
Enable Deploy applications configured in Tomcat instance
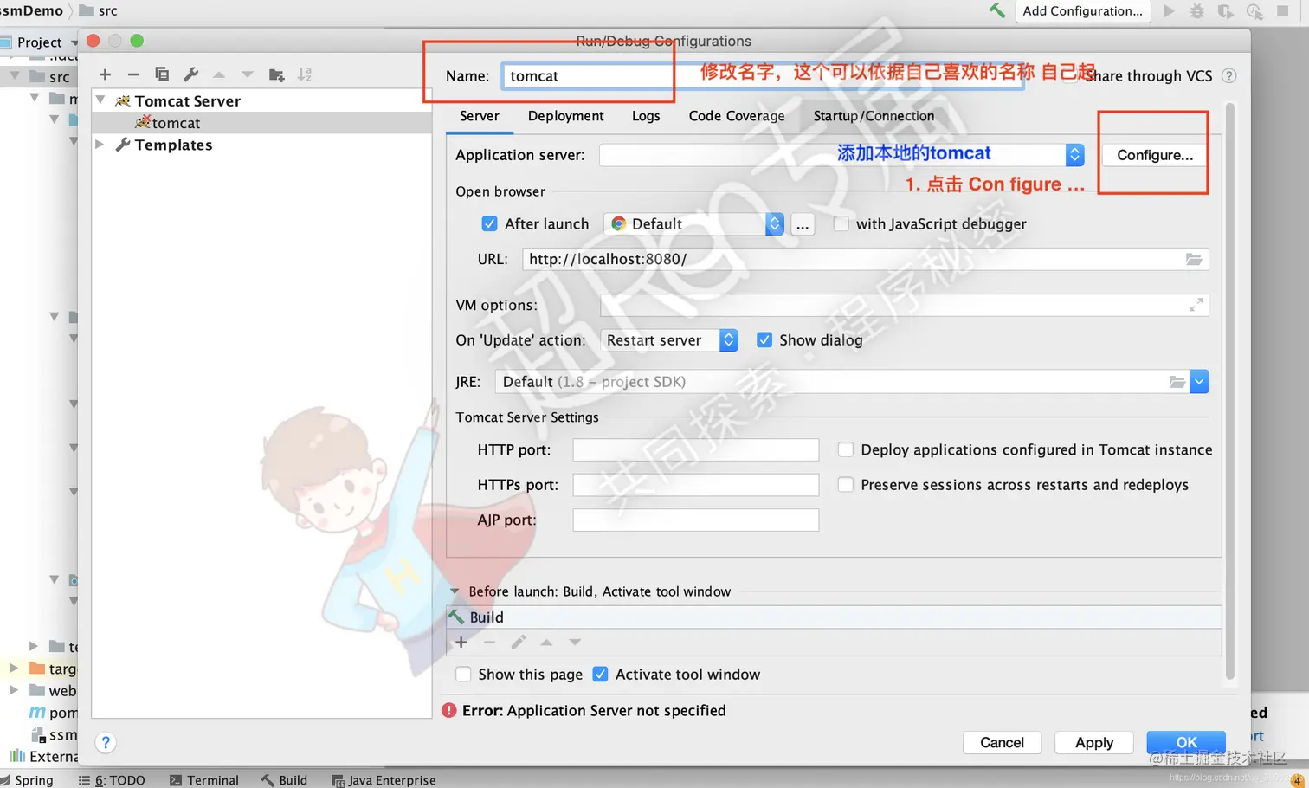(x=845, y=449)
